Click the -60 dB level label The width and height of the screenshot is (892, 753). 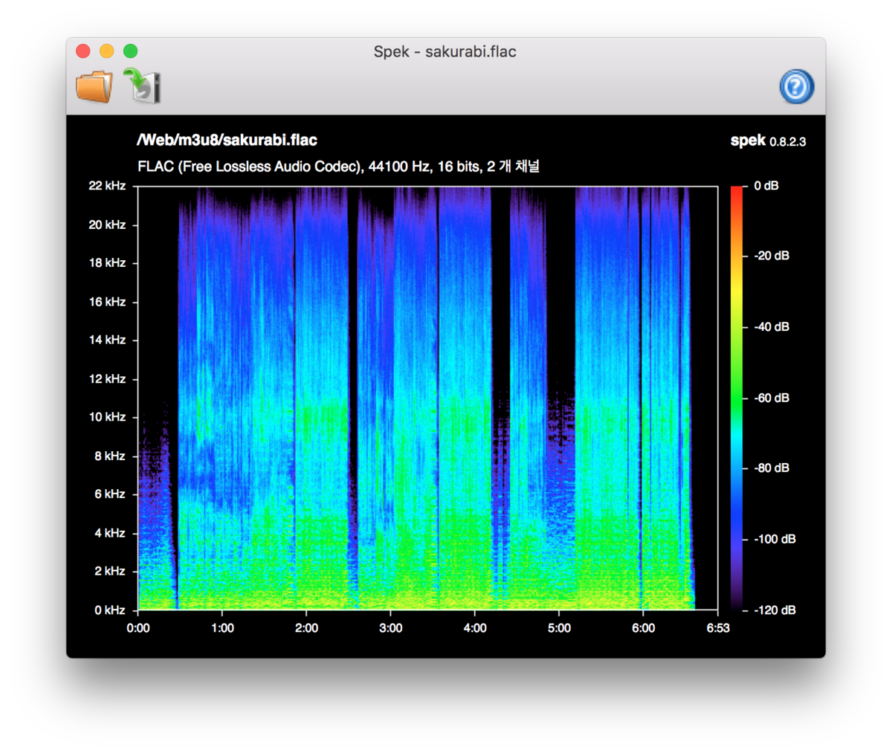coord(772,398)
